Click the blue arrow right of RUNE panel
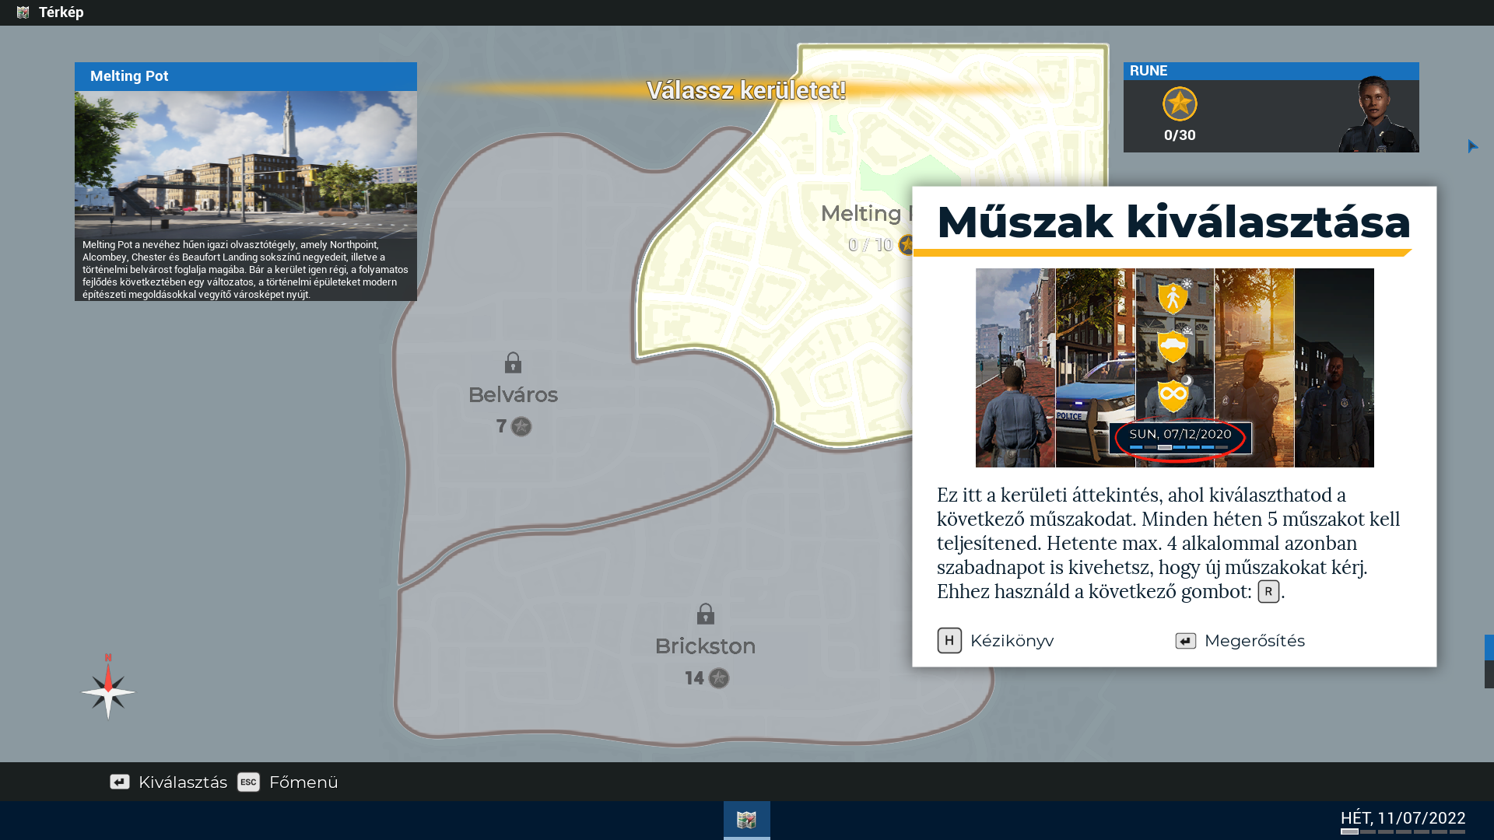The image size is (1494, 840). (x=1472, y=146)
